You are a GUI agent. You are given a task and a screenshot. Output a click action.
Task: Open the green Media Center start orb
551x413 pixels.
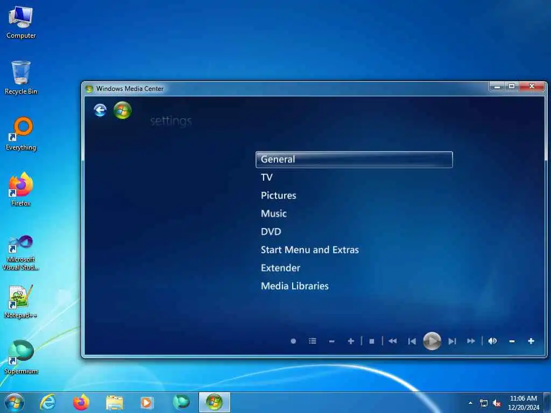point(123,110)
